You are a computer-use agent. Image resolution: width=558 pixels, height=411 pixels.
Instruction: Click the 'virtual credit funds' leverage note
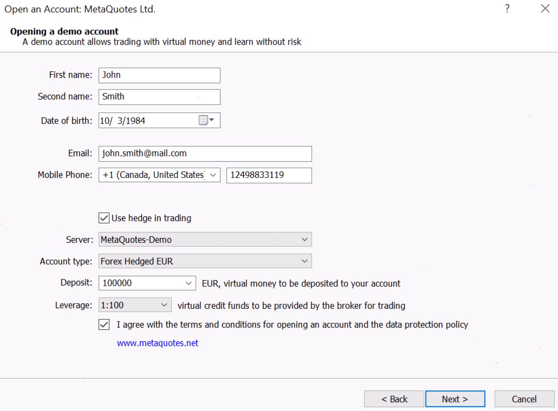tap(292, 306)
